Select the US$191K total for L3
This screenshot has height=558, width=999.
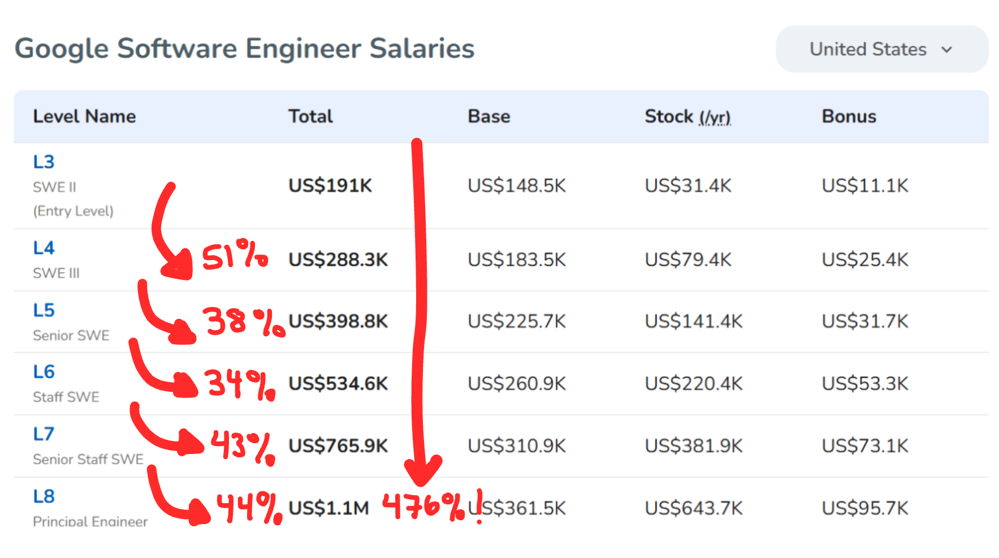click(330, 185)
